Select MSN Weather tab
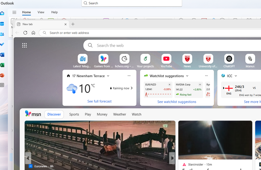This screenshot has width=261, height=170. pyautogui.click(x=119, y=114)
